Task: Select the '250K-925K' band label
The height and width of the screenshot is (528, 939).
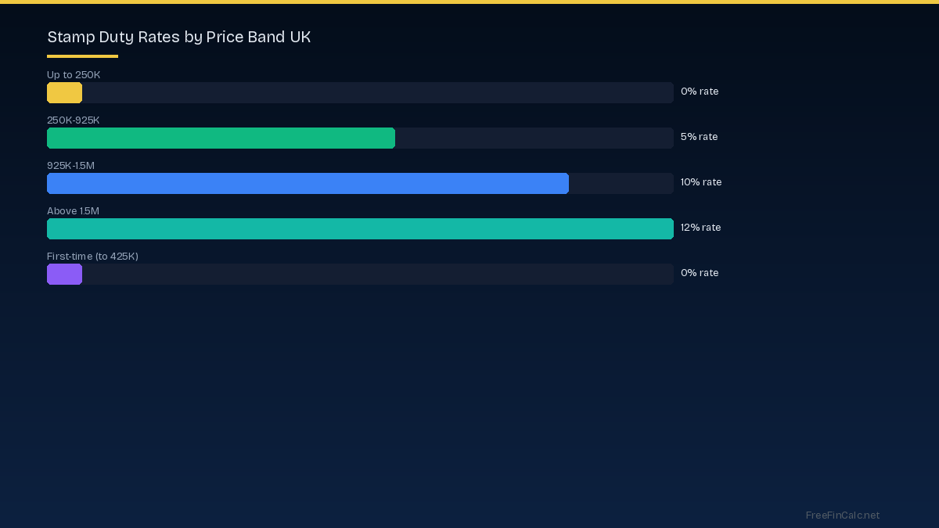Action: [74, 120]
